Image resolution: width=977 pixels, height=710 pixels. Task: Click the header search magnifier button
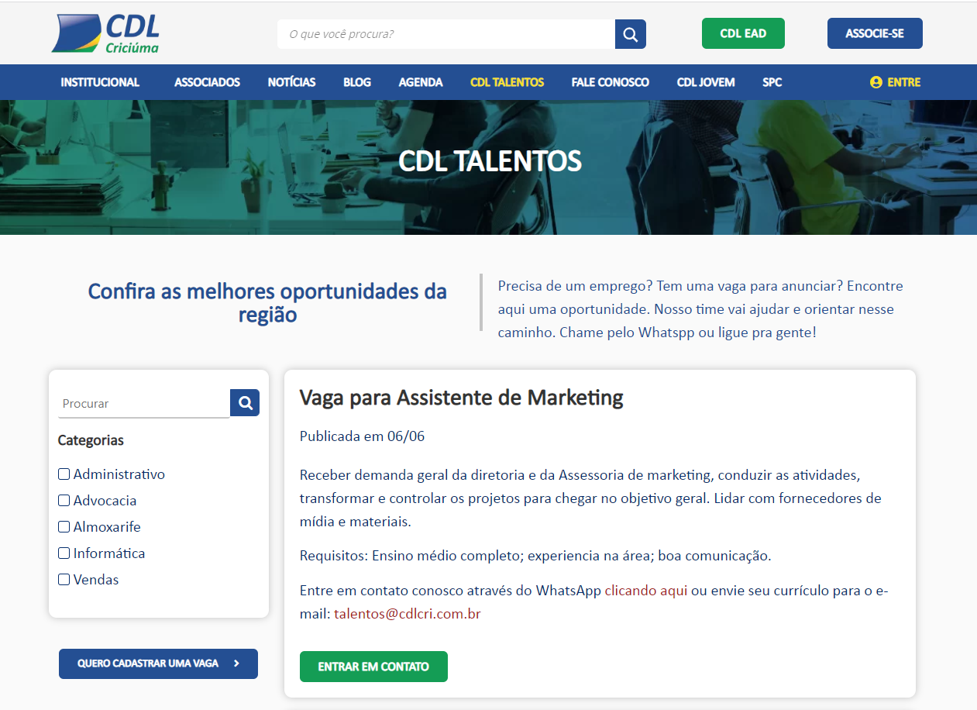pos(631,34)
